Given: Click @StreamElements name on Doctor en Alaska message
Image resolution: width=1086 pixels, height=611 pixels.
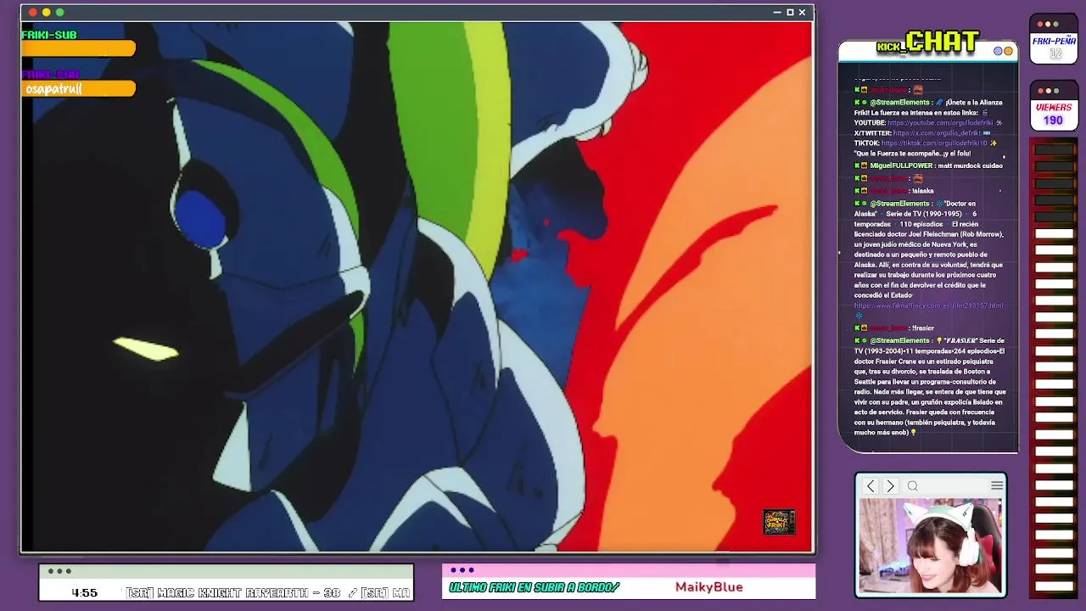Looking at the screenshot, I should (900, 204).
